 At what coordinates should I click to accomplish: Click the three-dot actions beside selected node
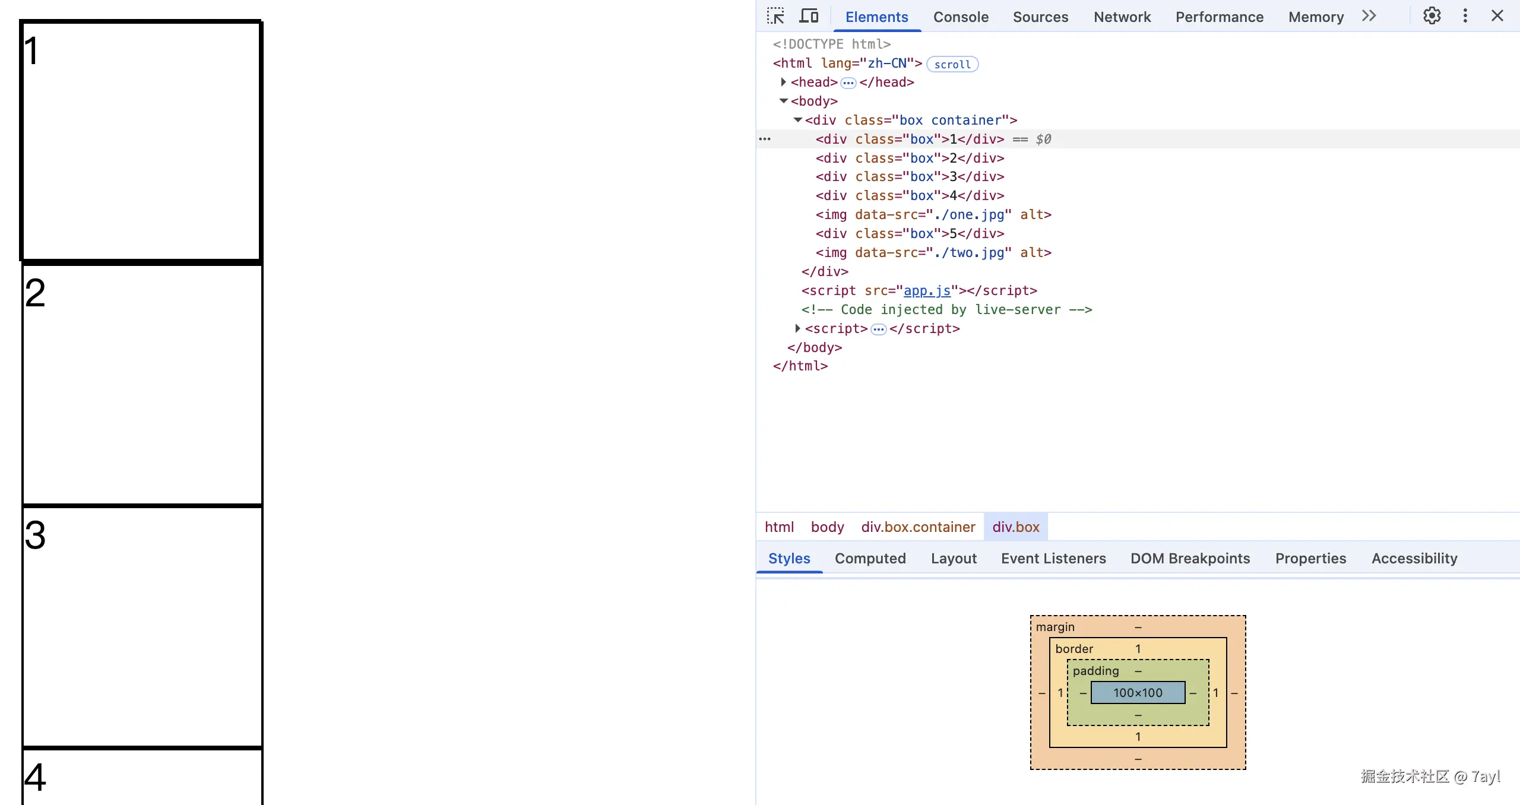click(x=765, y=139)
